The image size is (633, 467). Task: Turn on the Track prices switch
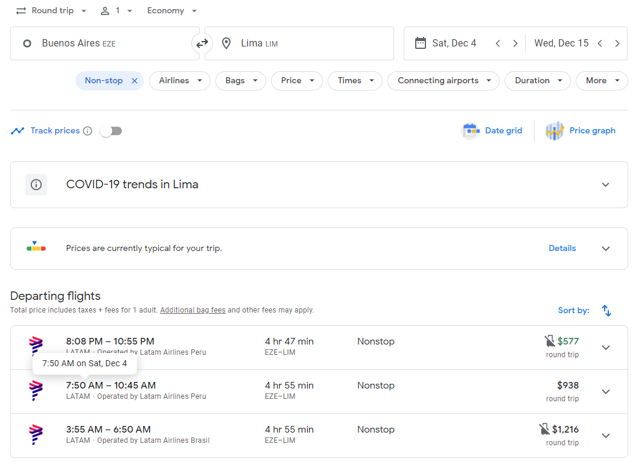(x=112, y=131)
